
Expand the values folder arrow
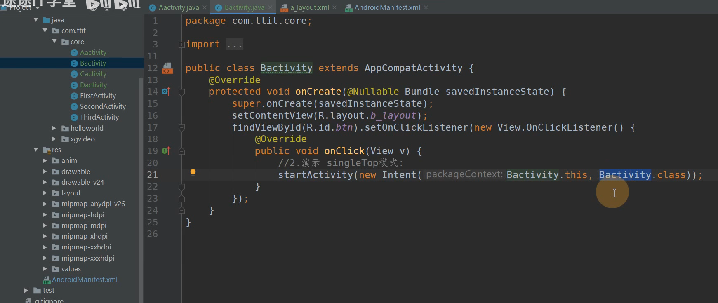pos(45,269)
